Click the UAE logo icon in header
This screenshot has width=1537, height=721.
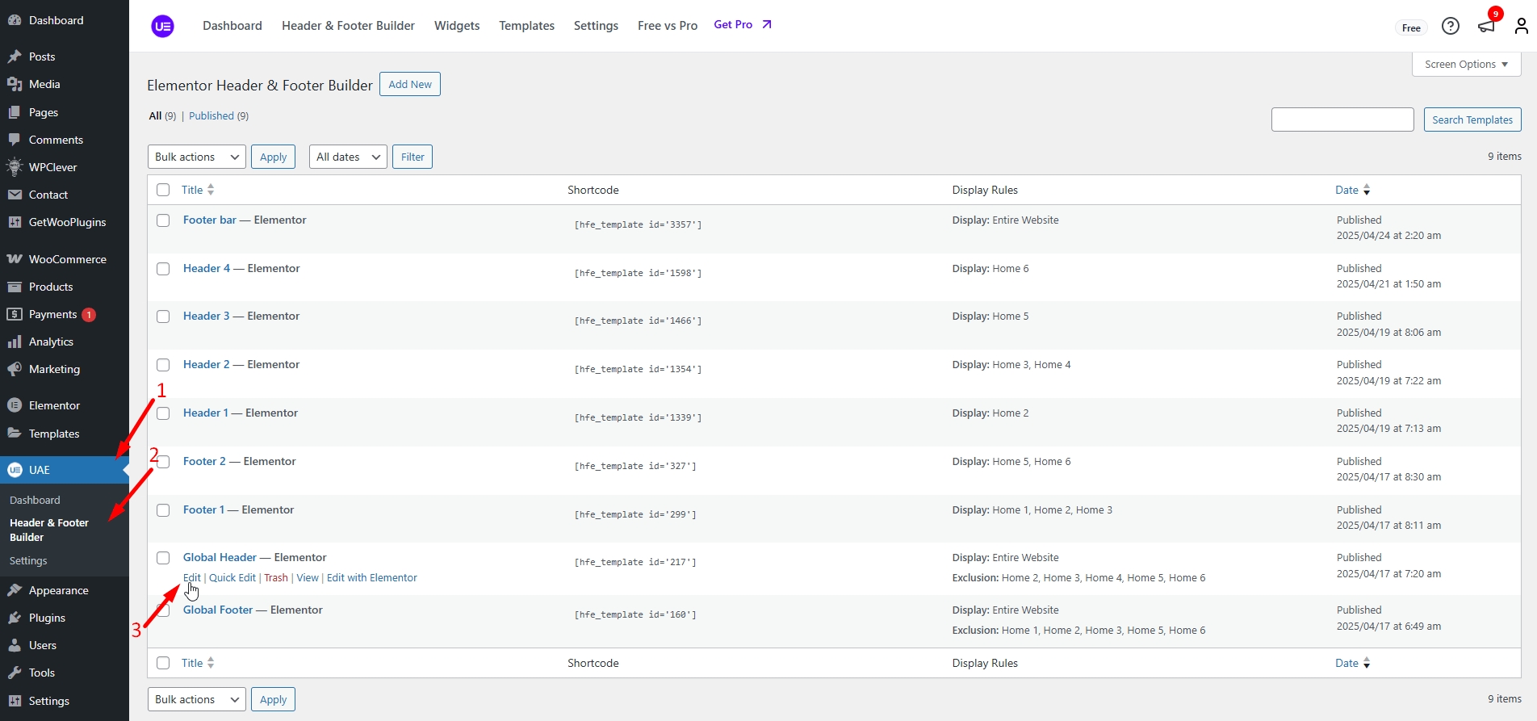click(x=163, y=26)
